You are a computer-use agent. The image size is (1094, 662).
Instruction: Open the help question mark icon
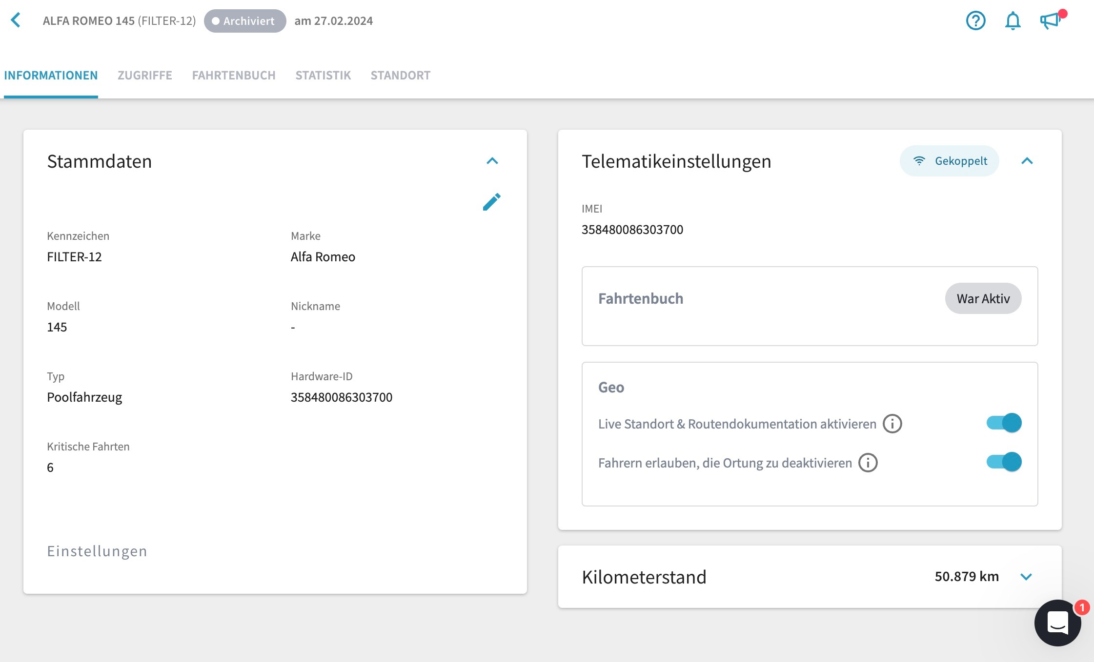[x=975, y=20]
